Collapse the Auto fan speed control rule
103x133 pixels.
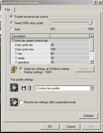13,40
